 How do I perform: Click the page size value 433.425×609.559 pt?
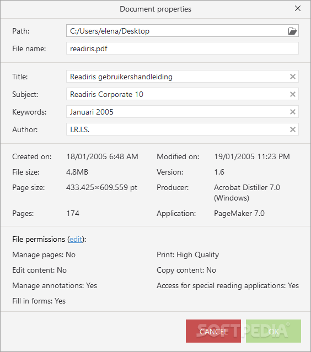(x=101, y=187)
